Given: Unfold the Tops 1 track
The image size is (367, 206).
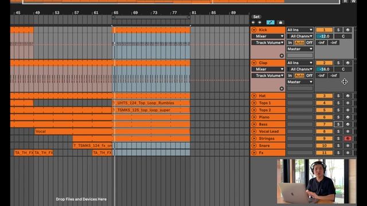Looking at the screenshot, I should (254, 103).
